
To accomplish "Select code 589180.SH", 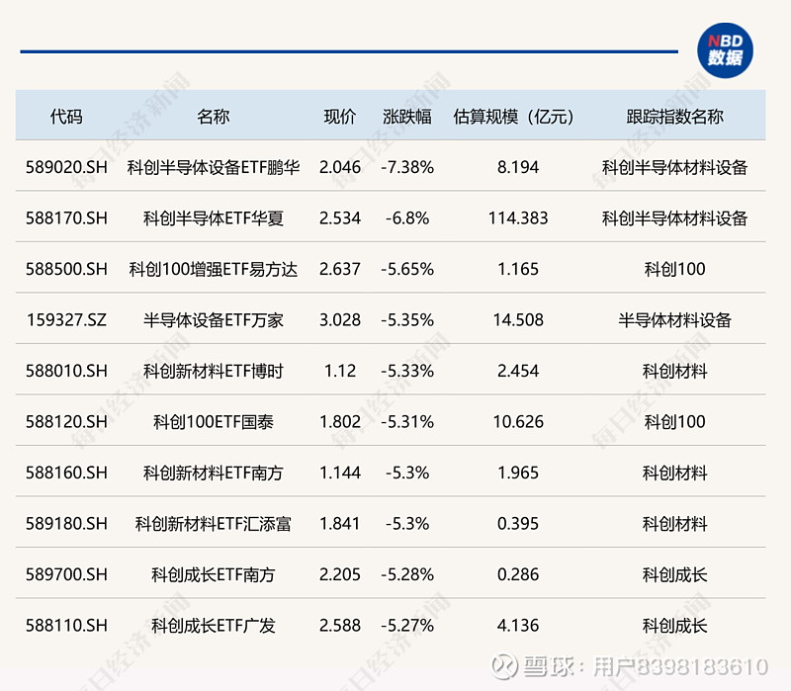I will coord(66,523).
